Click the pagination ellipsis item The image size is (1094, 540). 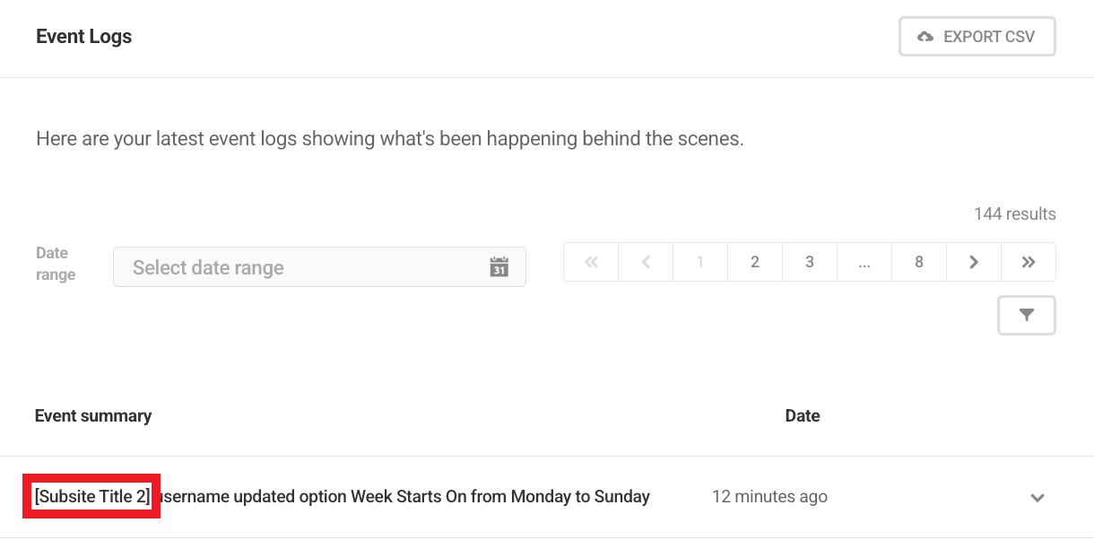coord(864,262)
